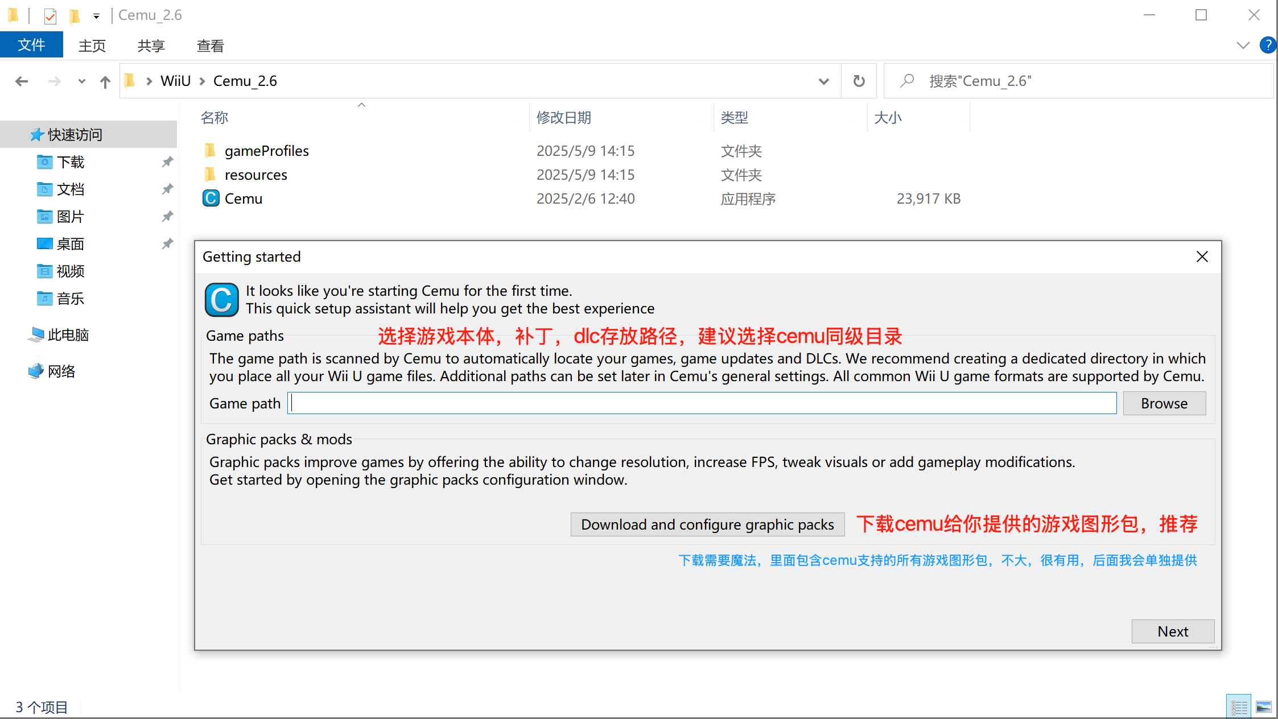Viewport: 1278px width, 719px height.
Task: Select 网络 in the navigation pane
Action: 61,371
